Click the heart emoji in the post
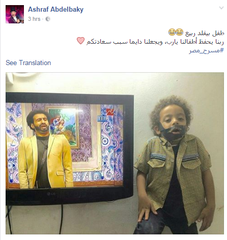This screenshot has width=227, height=240. click(x=80, y=41)
